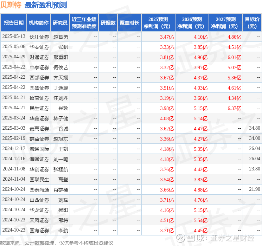Click the 2025预测净利润 column header
Screen dimensions: 262x246
click(158, 23)
